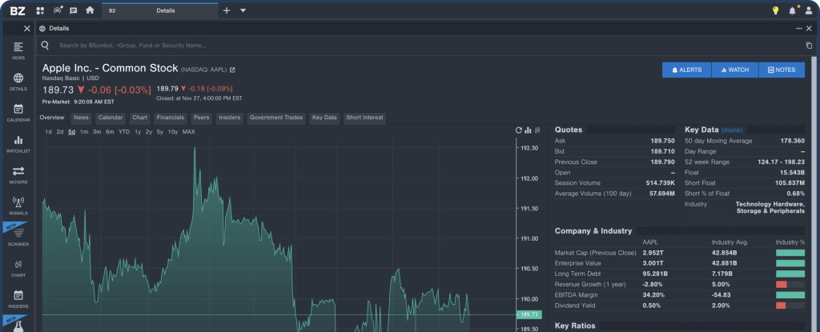Open the Details panel three-dot menu
This screenshot has width=820, height=332.
(798, 29)
